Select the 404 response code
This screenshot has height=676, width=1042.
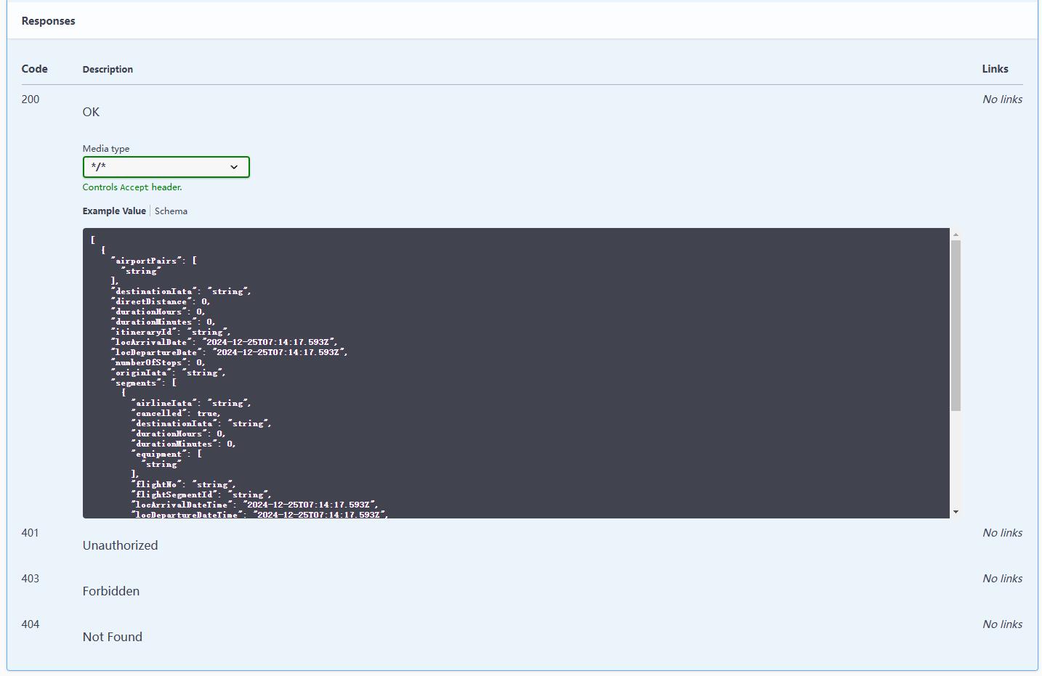(31, 624)
